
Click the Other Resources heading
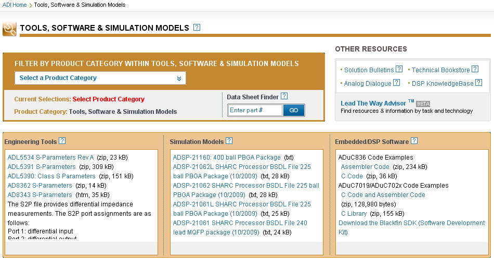(x=371, y=49)
